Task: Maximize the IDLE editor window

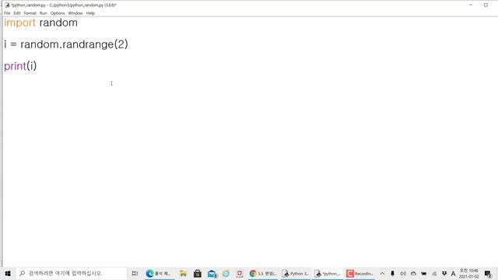Action: coord(486,5)
